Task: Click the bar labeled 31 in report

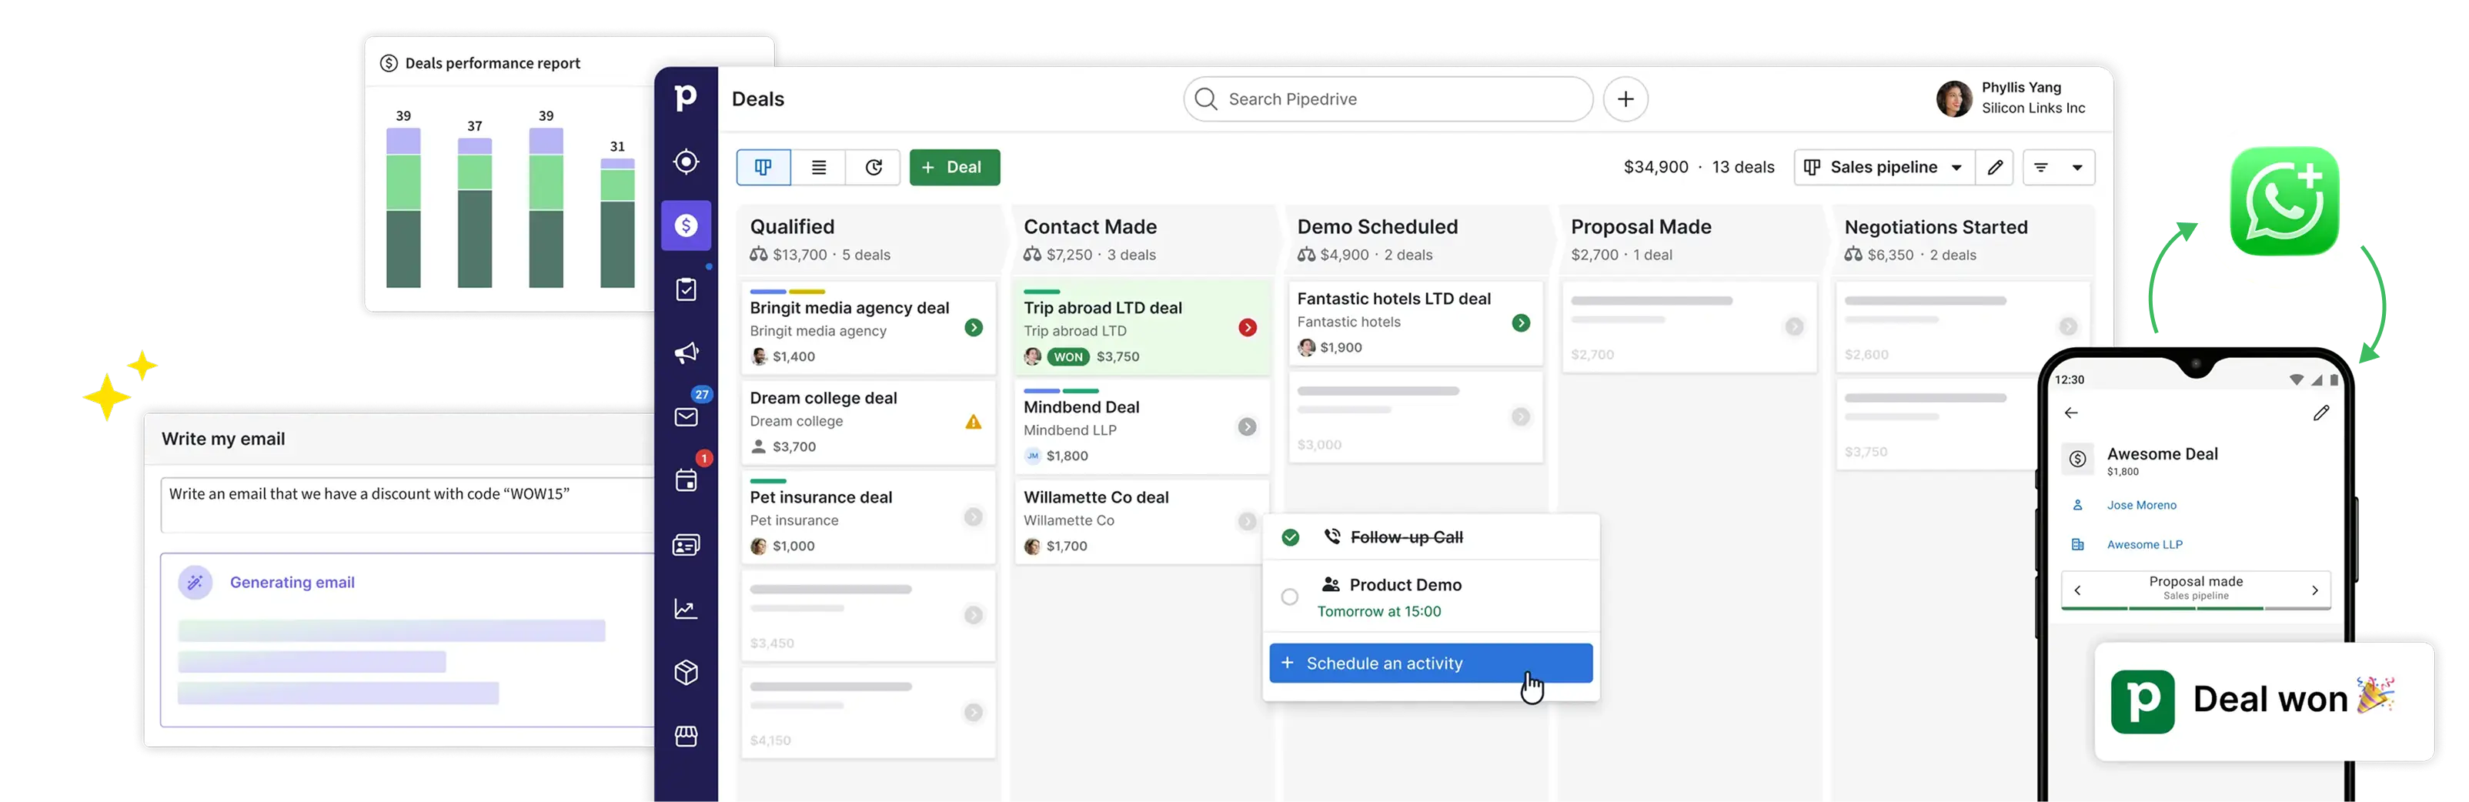Action: click(617, 223)
